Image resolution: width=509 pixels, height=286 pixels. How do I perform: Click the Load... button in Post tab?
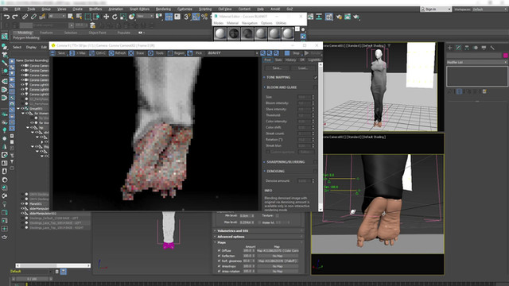[302, 68]
